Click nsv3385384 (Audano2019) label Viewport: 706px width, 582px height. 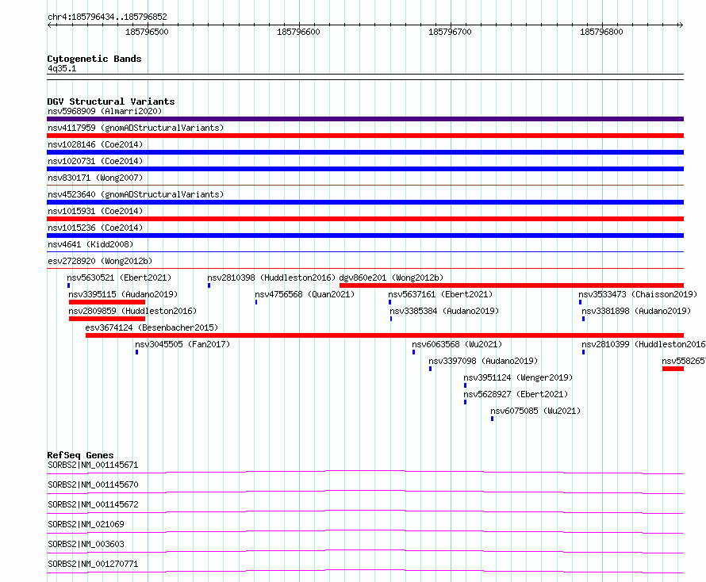[x=444, y=311]
